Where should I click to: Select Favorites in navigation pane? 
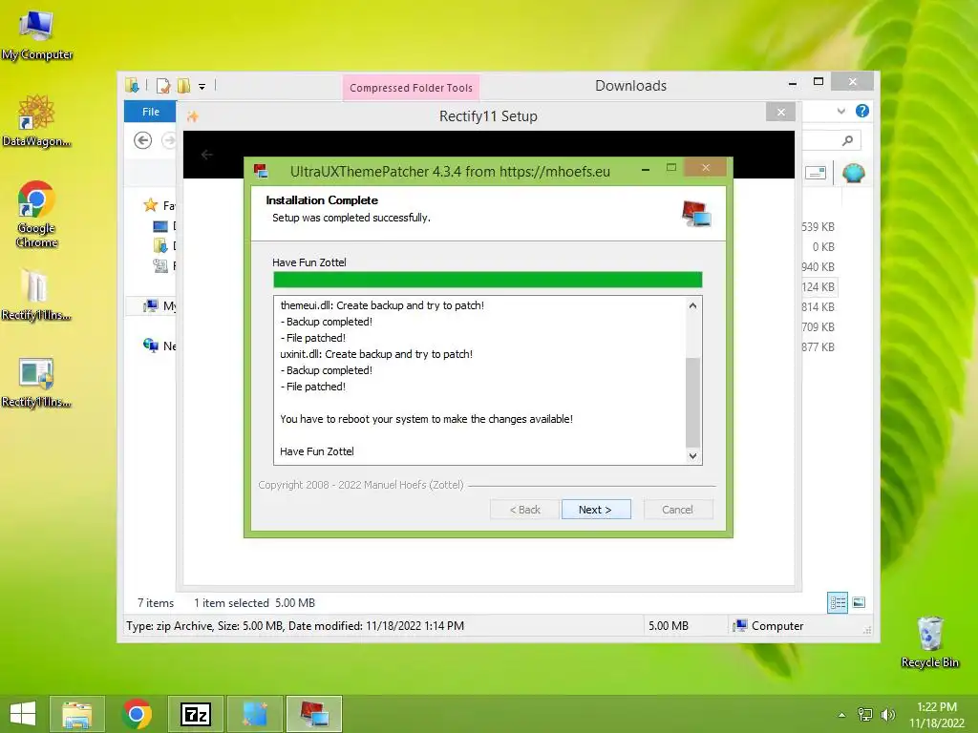[x=159, y=205]
